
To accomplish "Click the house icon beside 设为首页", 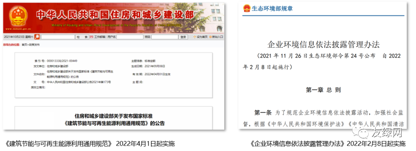I will [x=195, y=37].
